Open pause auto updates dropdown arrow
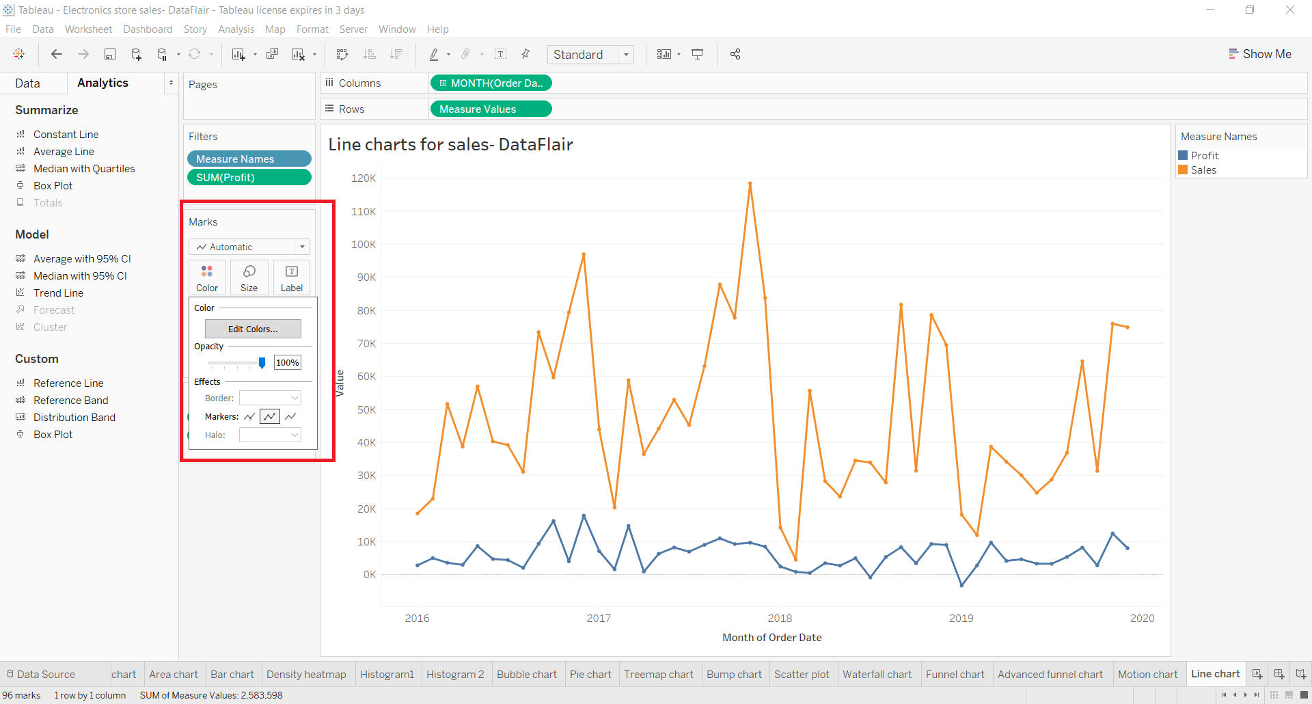1312x704 pixels. tap(178, 54)
